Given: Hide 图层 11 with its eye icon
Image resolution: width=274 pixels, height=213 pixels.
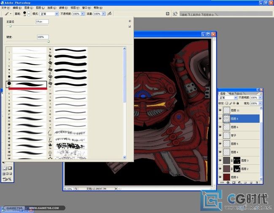Looking at the screenshot, I should (x=220, y=110).
